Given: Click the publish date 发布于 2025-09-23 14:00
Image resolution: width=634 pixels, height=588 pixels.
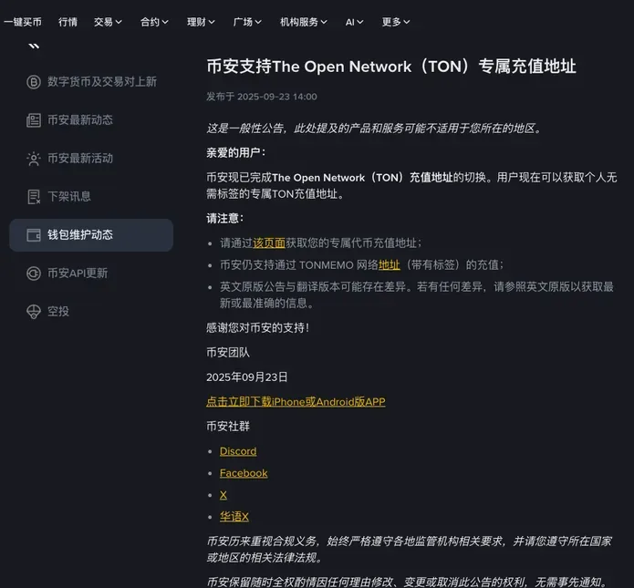Looking at the screenshot, I should (262, 97).
